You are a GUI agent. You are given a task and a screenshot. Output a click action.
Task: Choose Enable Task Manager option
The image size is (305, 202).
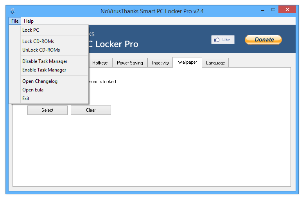tap(48, 70)
